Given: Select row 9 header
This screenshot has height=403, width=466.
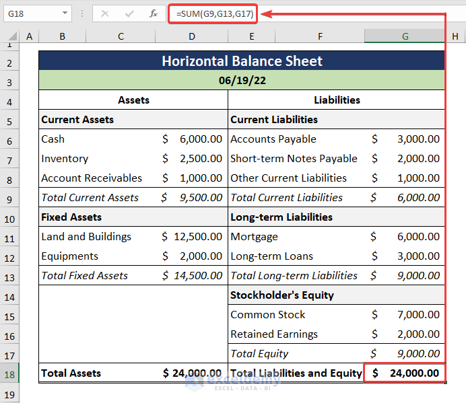Looking at the screenshot, I should pyautogui.click(x=9, y=198).
